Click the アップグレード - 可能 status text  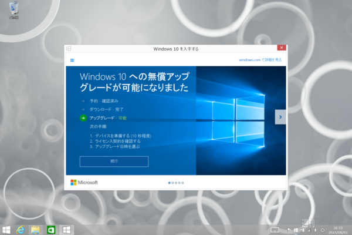click(108, 118)
